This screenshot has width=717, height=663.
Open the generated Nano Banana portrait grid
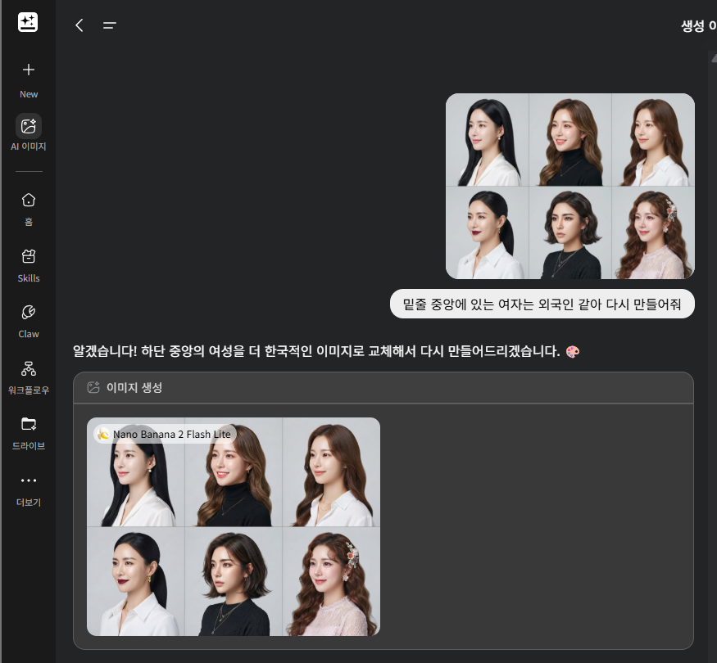pyautogui.click(x=234, y=526)
